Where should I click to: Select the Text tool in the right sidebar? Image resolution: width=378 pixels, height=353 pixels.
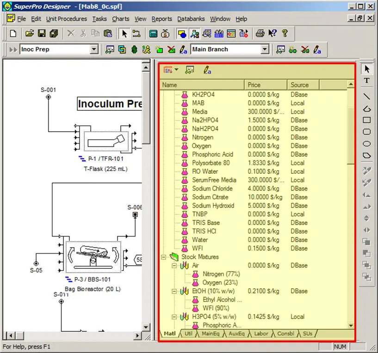[366, 80]
